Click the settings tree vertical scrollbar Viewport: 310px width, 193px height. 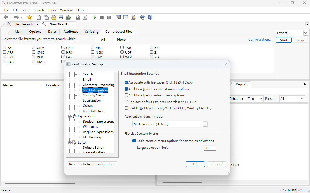coord(116,84)
